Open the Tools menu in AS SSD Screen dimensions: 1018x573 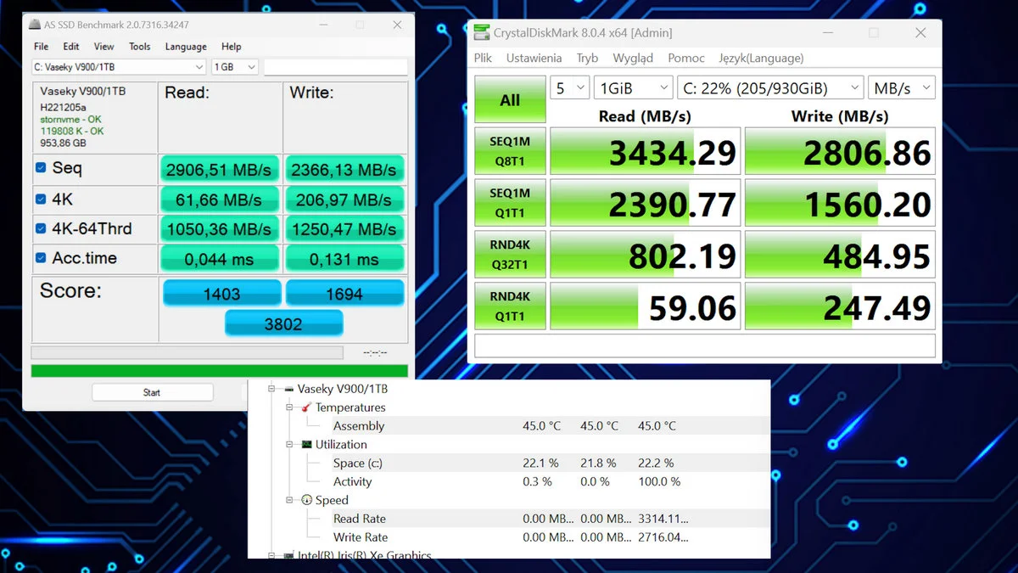[139, 47]
